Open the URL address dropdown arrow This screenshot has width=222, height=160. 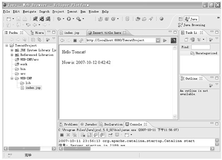tap(158, 41)
